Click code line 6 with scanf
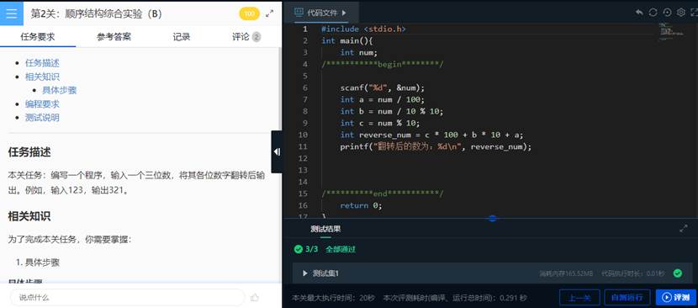Image resolution: width=698 pixels, height=308 pixels. click(x=383, y=88)
